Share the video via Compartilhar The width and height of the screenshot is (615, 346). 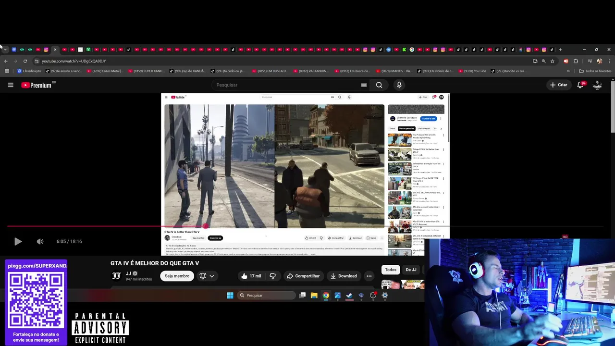coord(303,276)
